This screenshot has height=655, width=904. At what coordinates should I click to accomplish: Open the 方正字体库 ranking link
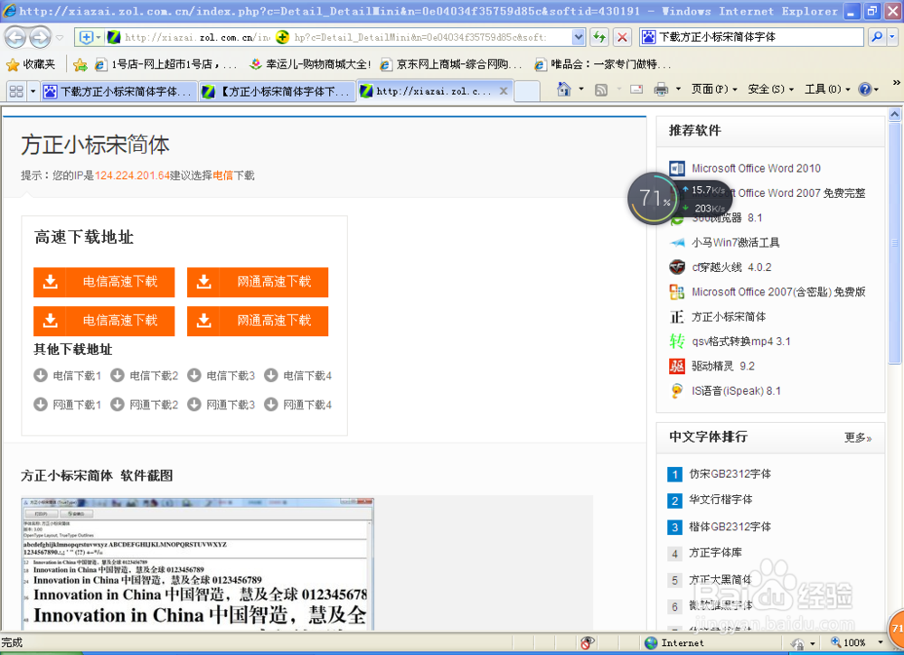pyautogui.click(x=715, y=552)
